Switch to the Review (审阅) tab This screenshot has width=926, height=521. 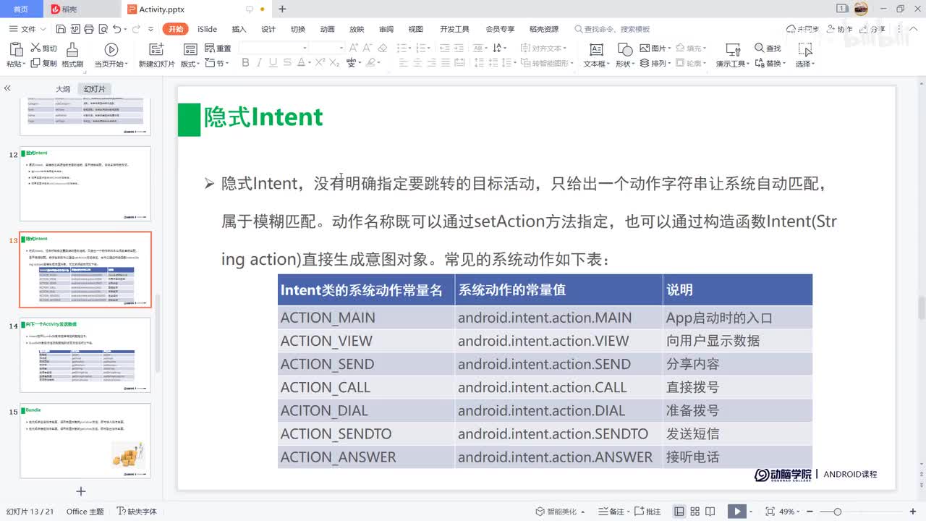tap(386, 29)
